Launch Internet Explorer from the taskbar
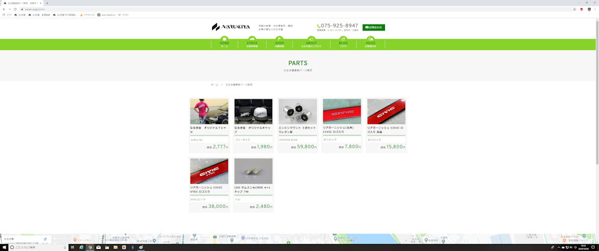This screenshot has height=251, width=599. pyautogui.click(x=82, y=247)
